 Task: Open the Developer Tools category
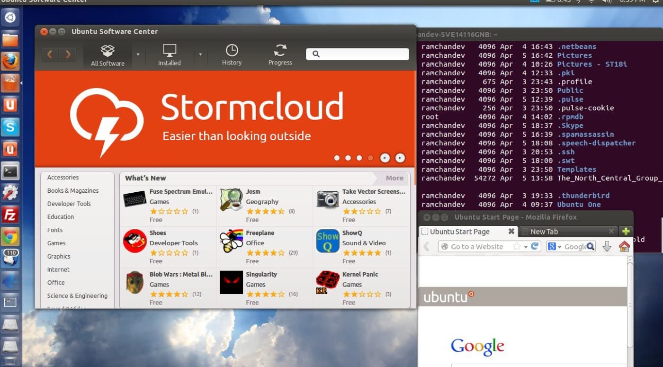click(x=69, y=204)
